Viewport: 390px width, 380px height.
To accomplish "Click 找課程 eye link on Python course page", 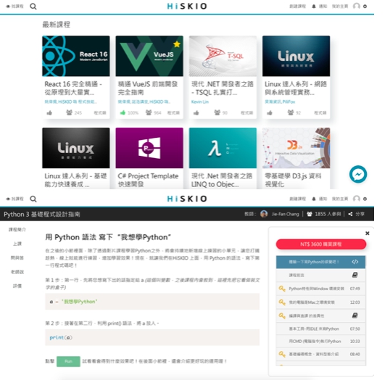I will click(14, 199).
